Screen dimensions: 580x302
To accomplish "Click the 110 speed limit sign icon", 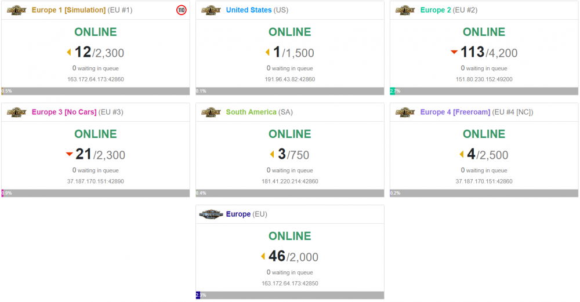I will [x=181, y=10].
